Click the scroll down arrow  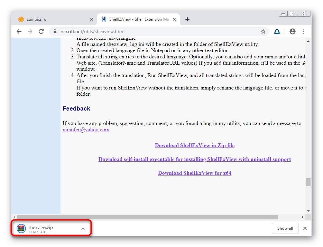[x=308, y=211]
